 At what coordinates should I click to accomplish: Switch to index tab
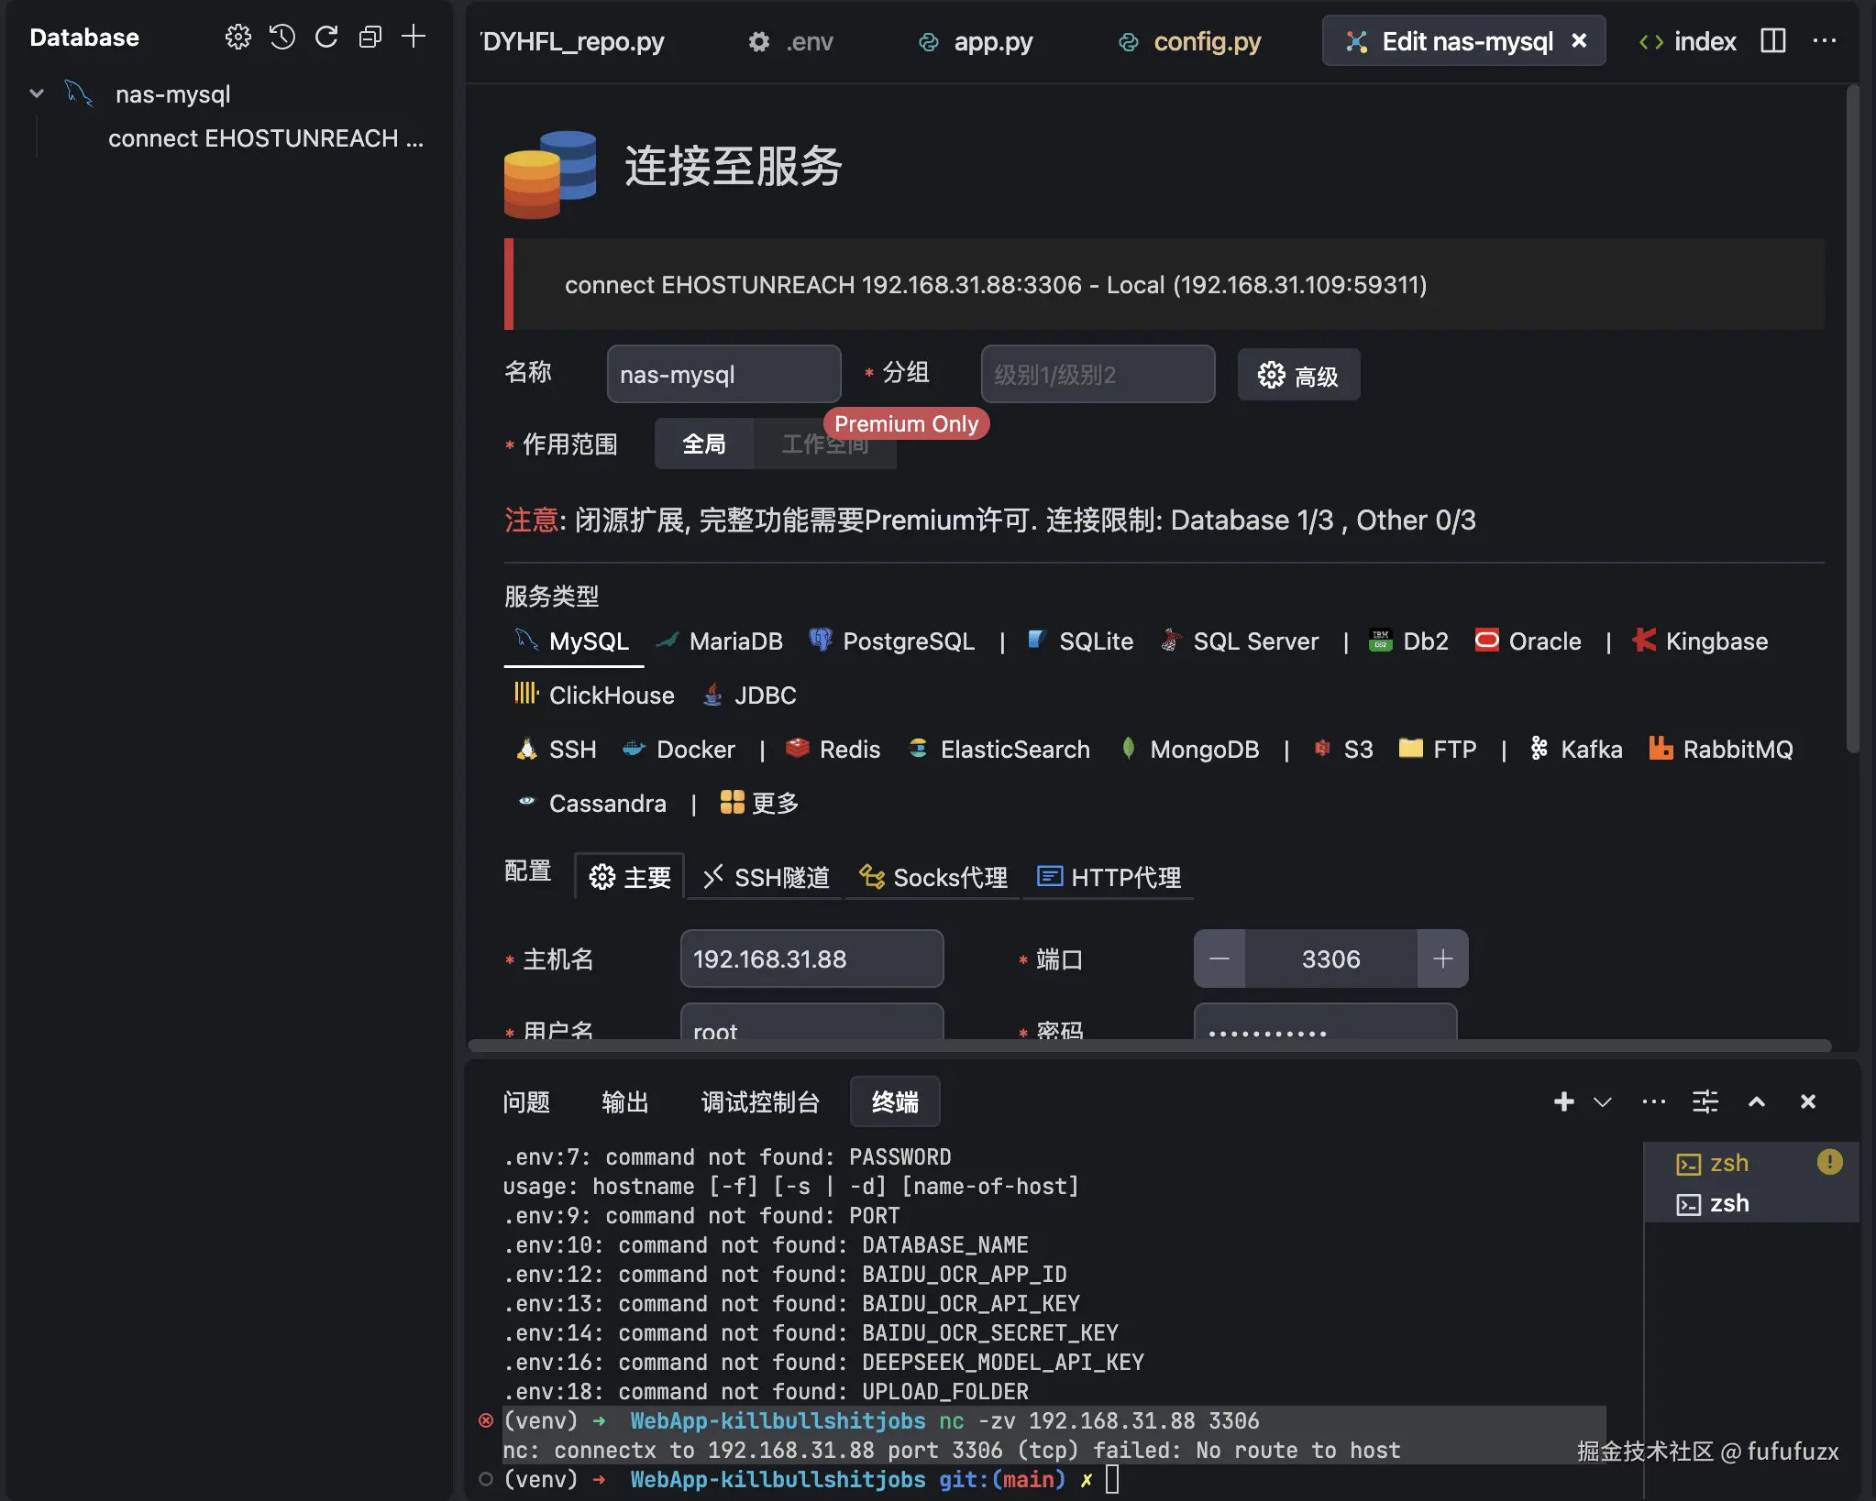tap(1688, 41)
